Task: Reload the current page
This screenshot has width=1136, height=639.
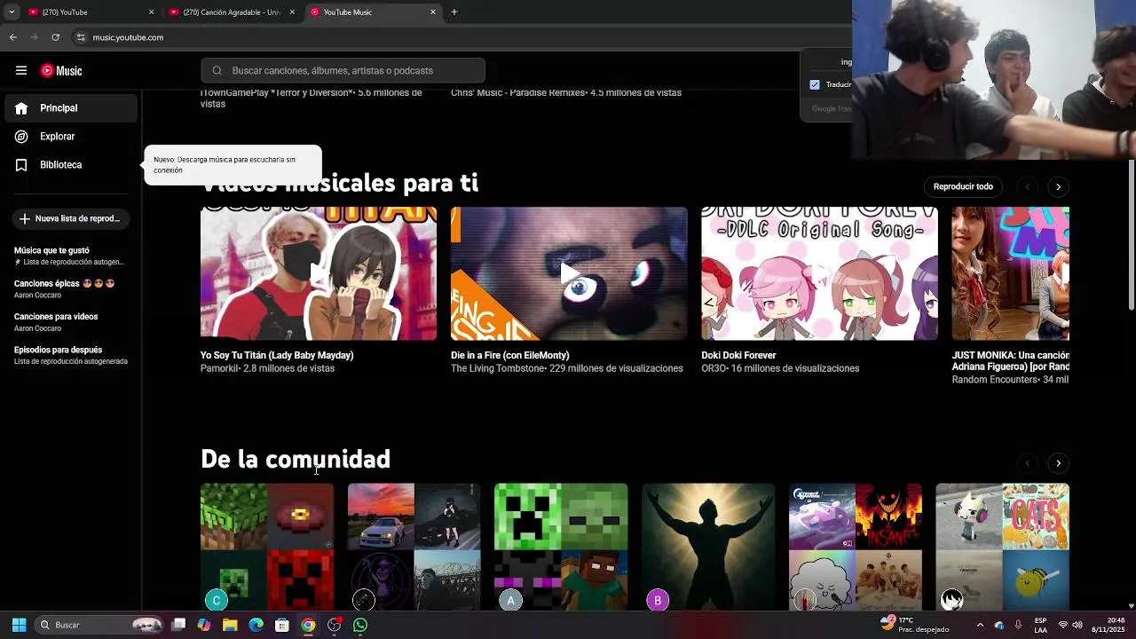Action: 55,37
